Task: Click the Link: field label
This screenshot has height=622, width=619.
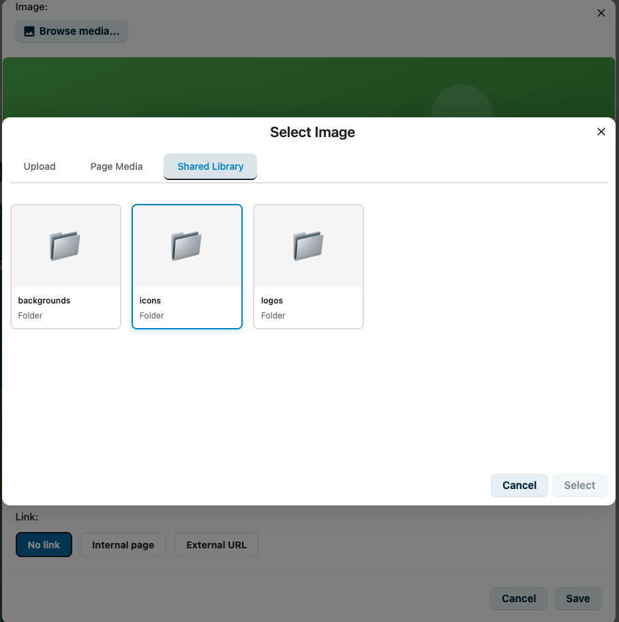Action: pos(27,517)
